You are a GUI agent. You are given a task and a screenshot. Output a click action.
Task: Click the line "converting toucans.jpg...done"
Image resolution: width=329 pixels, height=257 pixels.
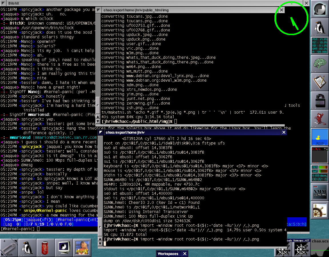coord(135,16)
